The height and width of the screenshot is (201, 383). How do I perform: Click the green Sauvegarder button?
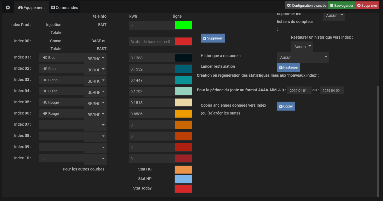pyautogui.click(x=341, y=5)
